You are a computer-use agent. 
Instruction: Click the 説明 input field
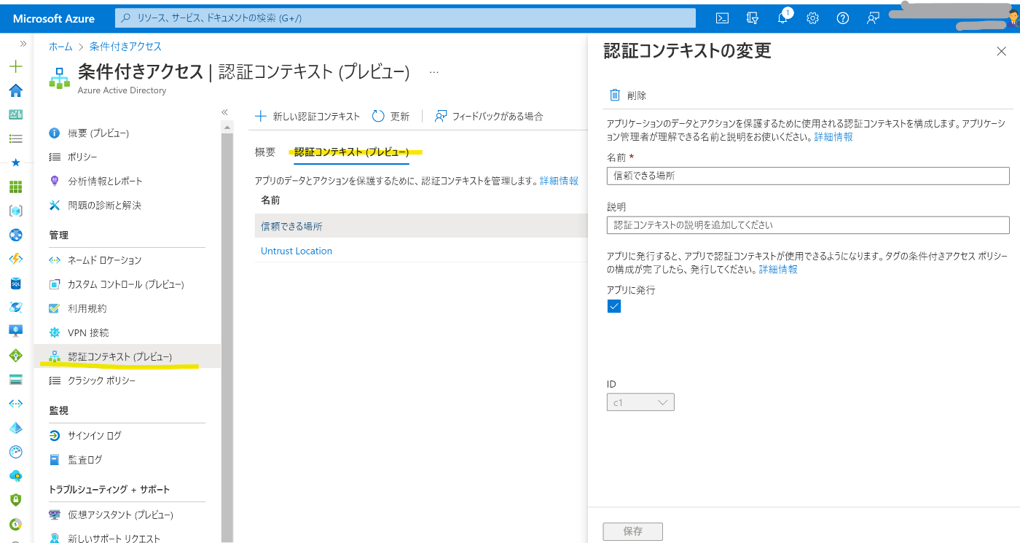coord(808,225)
